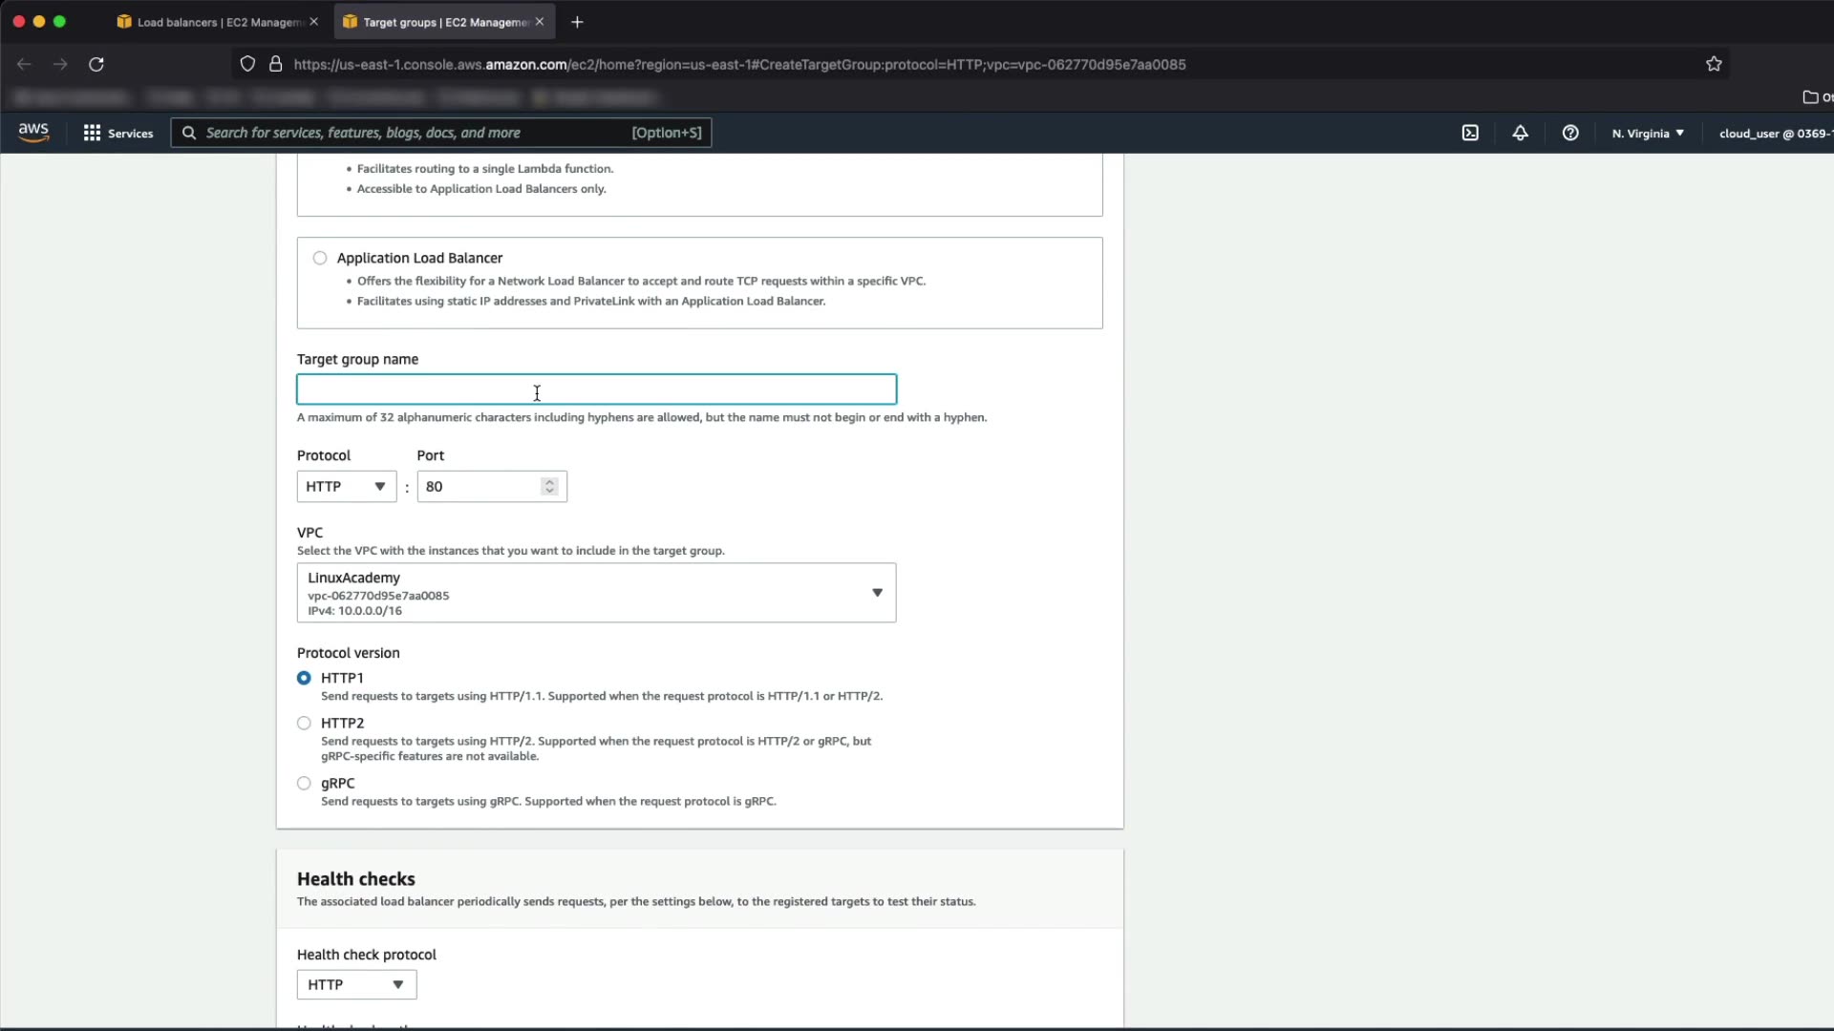Increase Port value with the stepper
This screenshot has width=1834, height=1031.
(x=549, y=481)
